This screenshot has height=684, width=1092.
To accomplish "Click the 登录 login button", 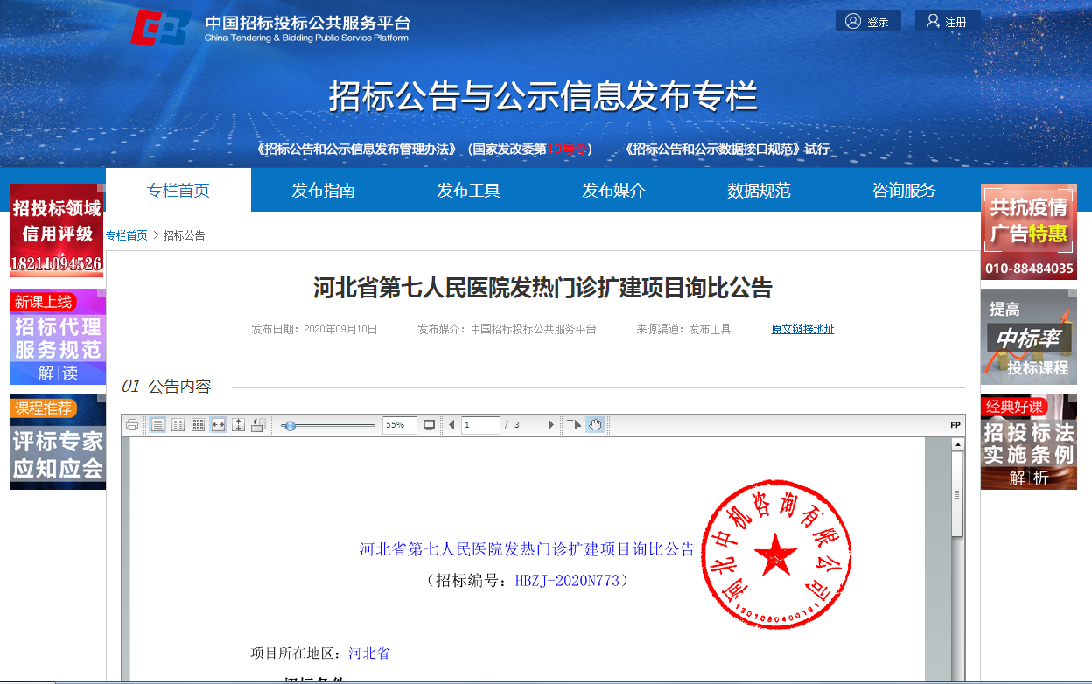I will (868, 22).
